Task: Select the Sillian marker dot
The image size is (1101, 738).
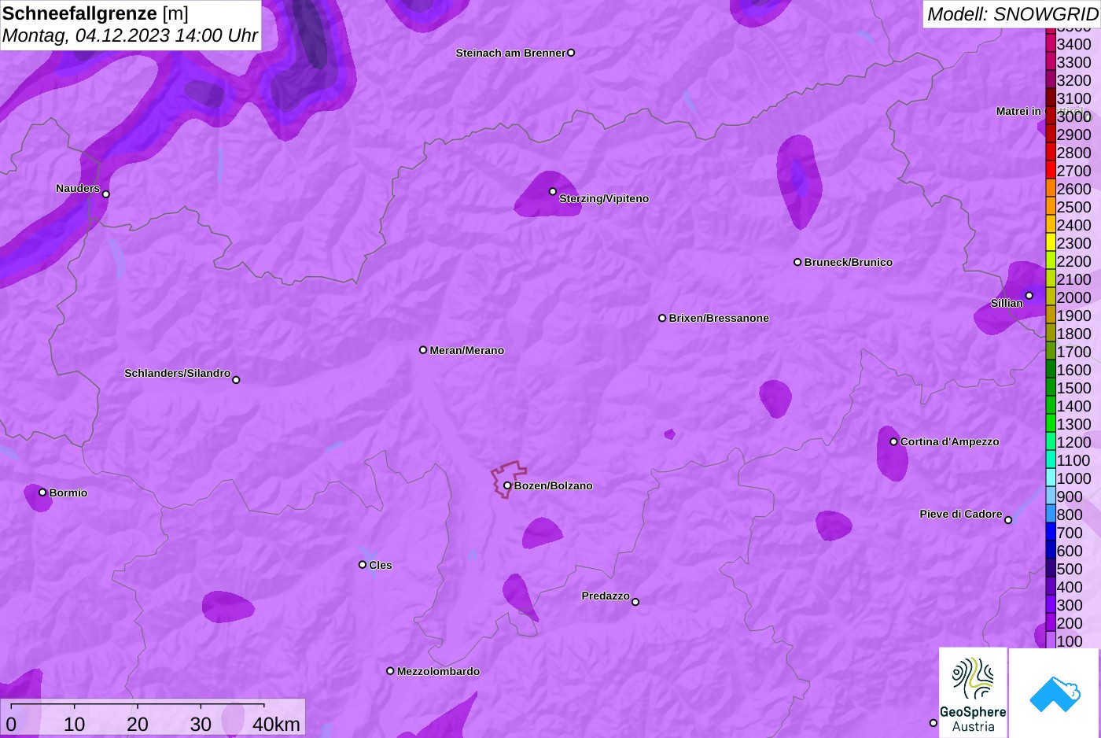Action: 1029,296
